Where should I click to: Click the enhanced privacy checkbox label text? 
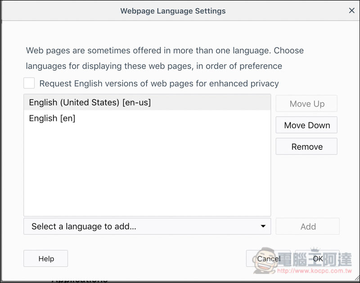(159, 83)
